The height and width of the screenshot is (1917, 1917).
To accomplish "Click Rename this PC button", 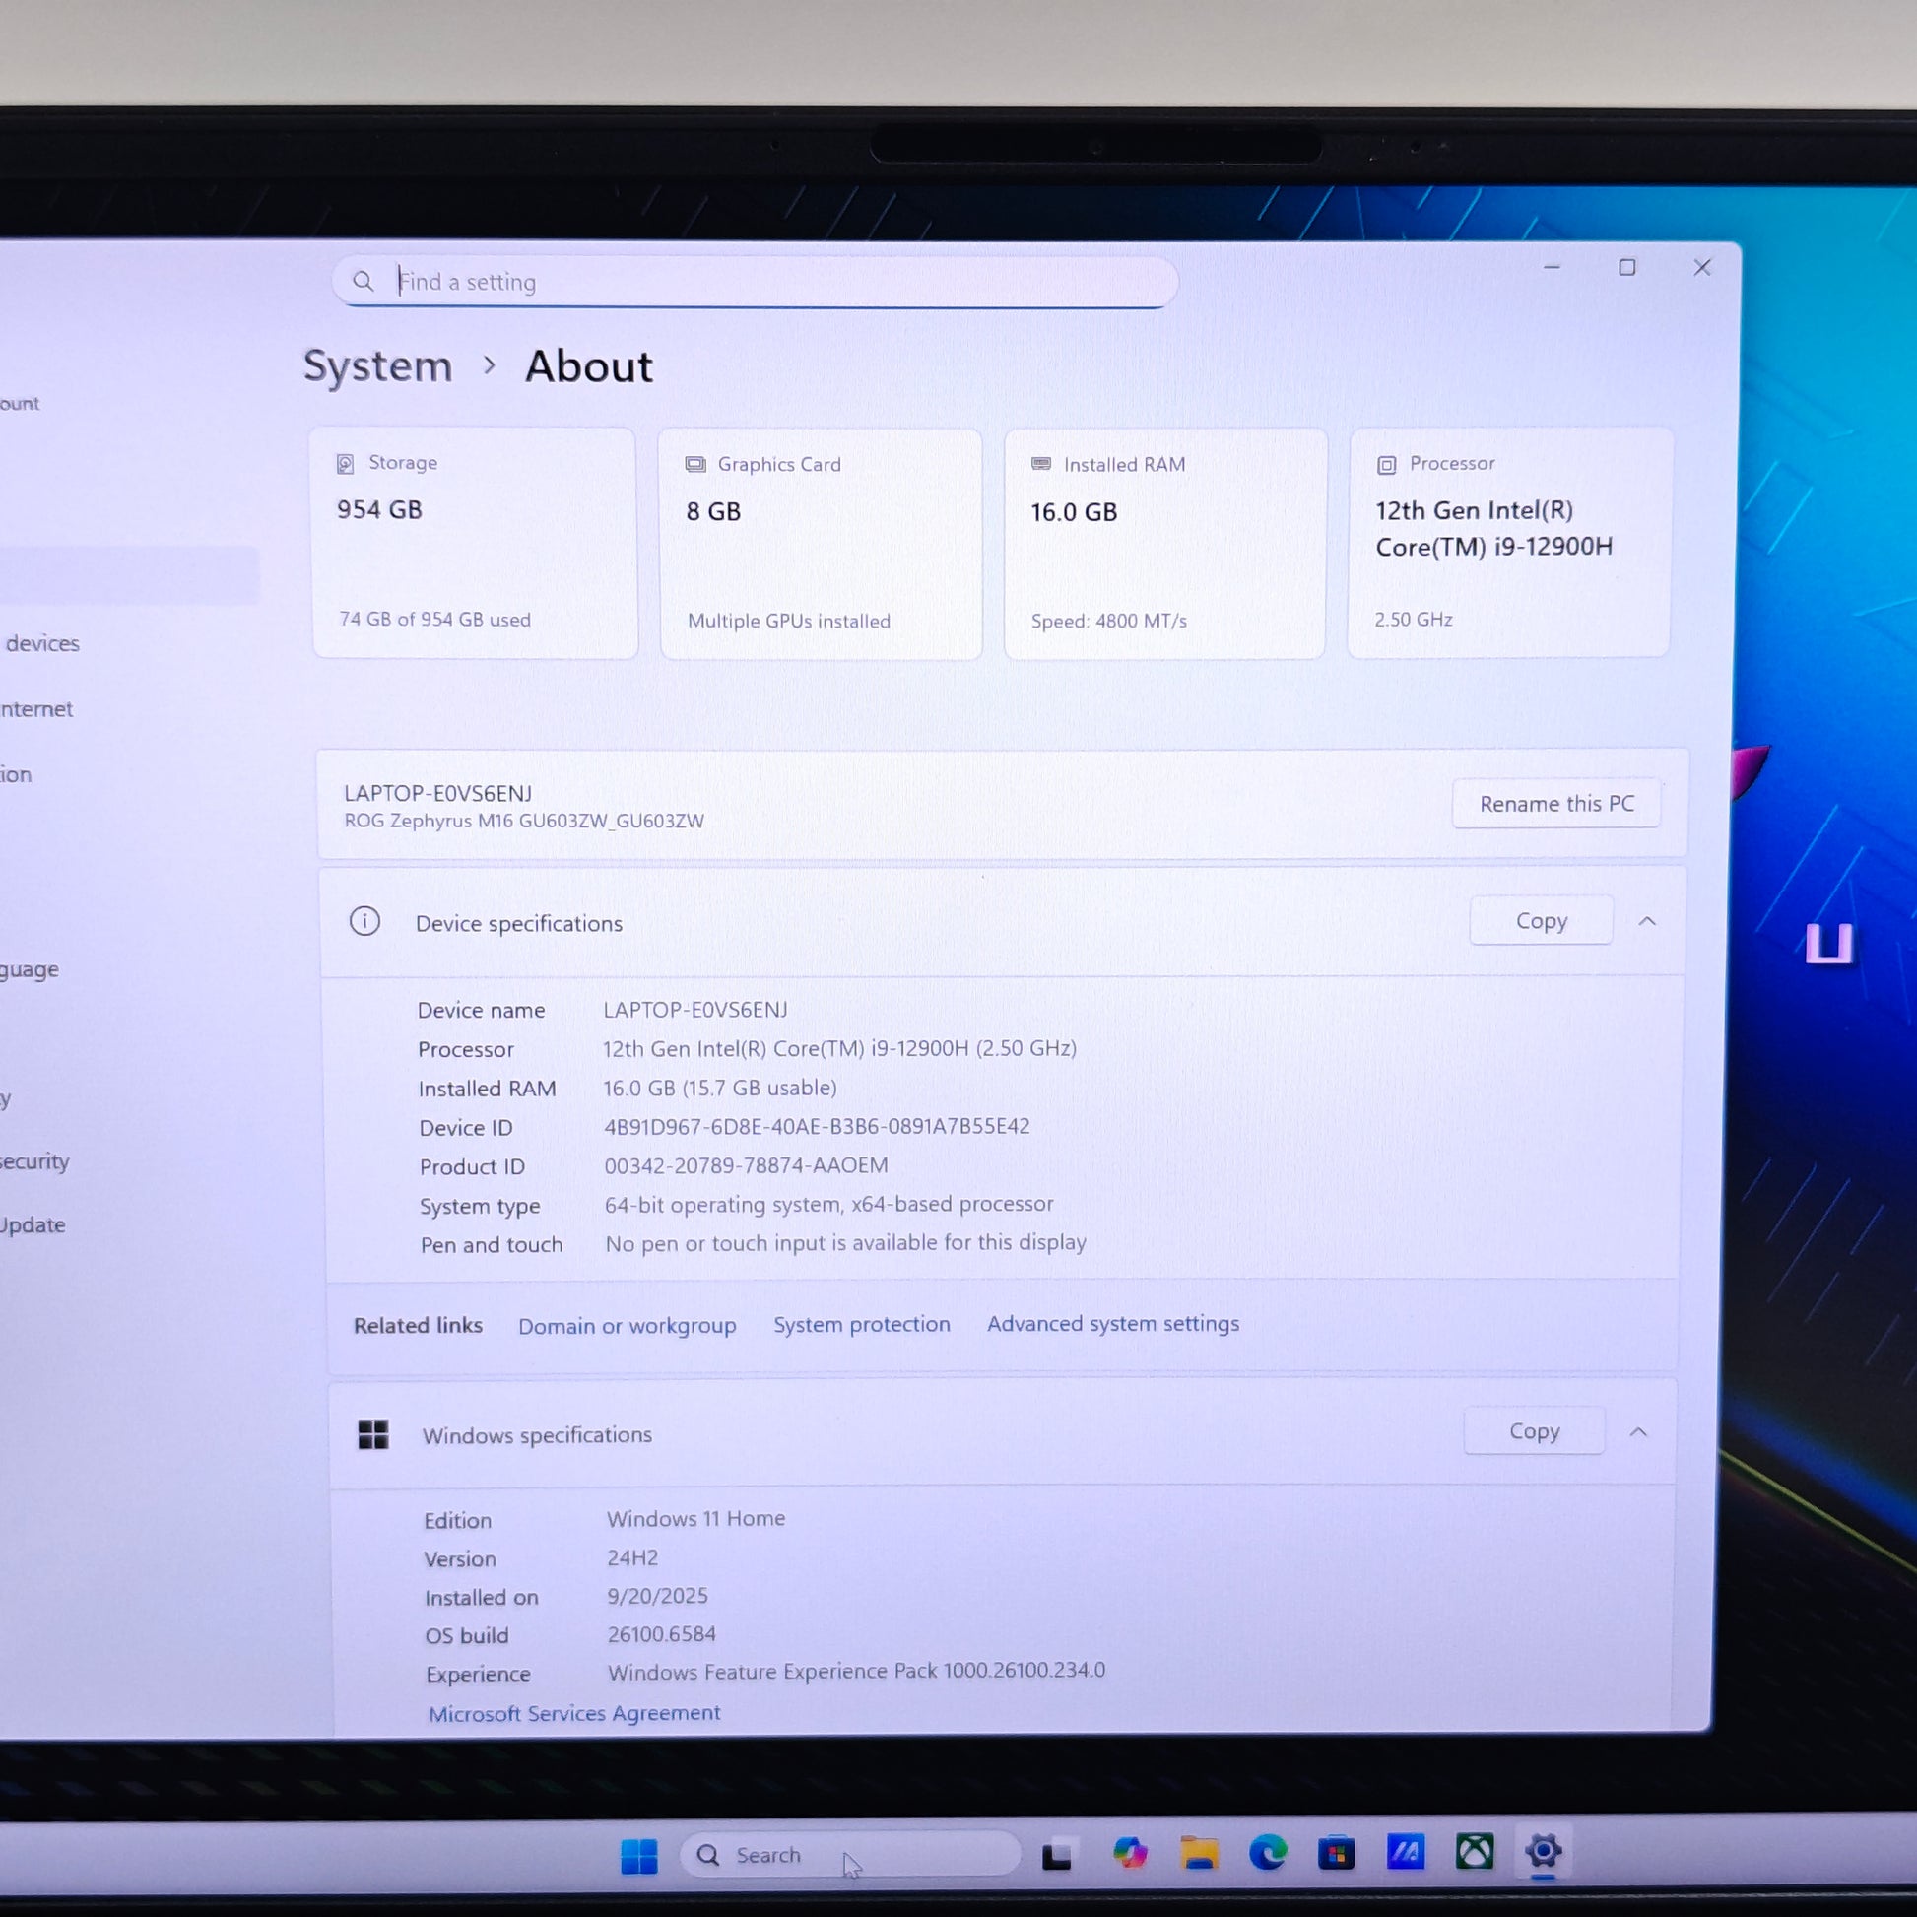I will pos(1555,804).
